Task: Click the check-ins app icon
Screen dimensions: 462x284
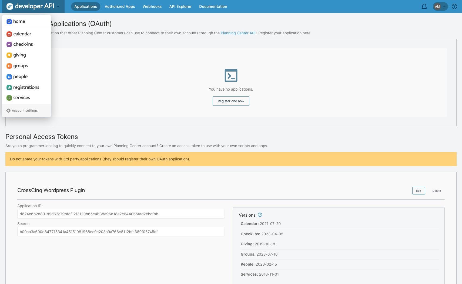Action: [9, 44]
